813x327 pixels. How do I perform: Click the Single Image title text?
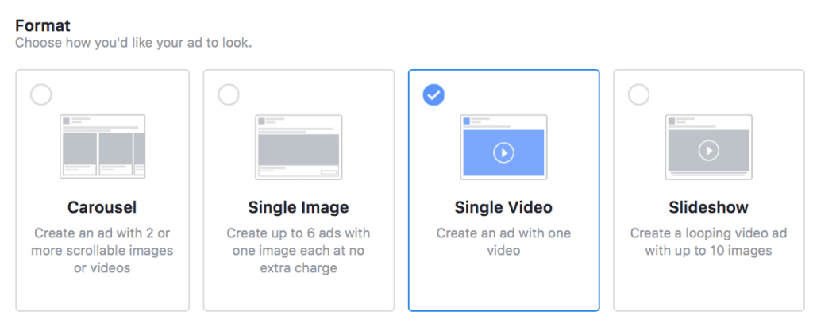click(x=298, y=208)
